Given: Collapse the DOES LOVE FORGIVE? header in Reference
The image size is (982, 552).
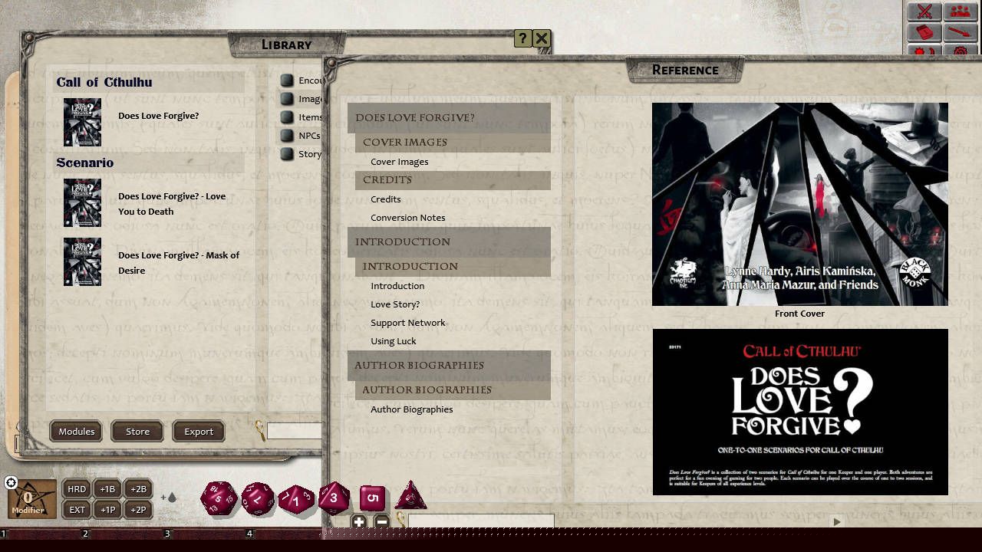Looking at the screenshot, I should [449, 117].
